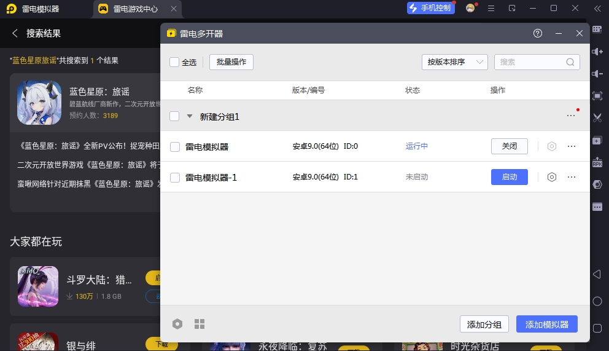Image resolution: width=609 pixels, height=351 pixels.
Task: Open the more tools ellipsis in sidebar
Action: (x=597, y=207)
